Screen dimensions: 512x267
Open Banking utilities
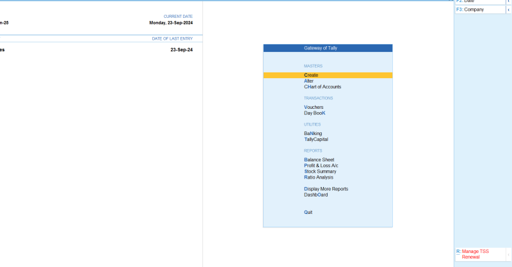tap(313, 133)
